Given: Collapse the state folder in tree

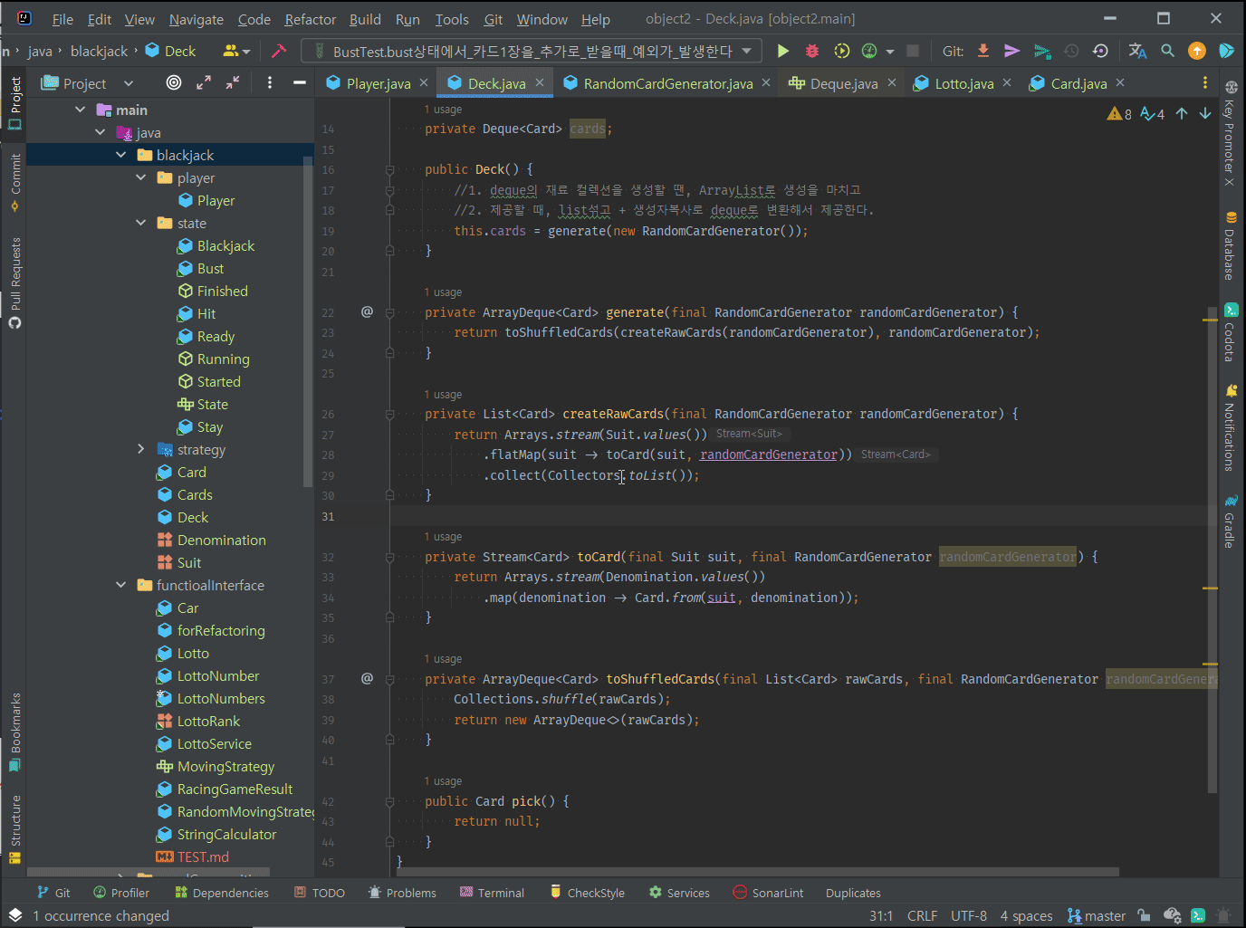Looking at the screenshot, I should [x=140, y=223].
